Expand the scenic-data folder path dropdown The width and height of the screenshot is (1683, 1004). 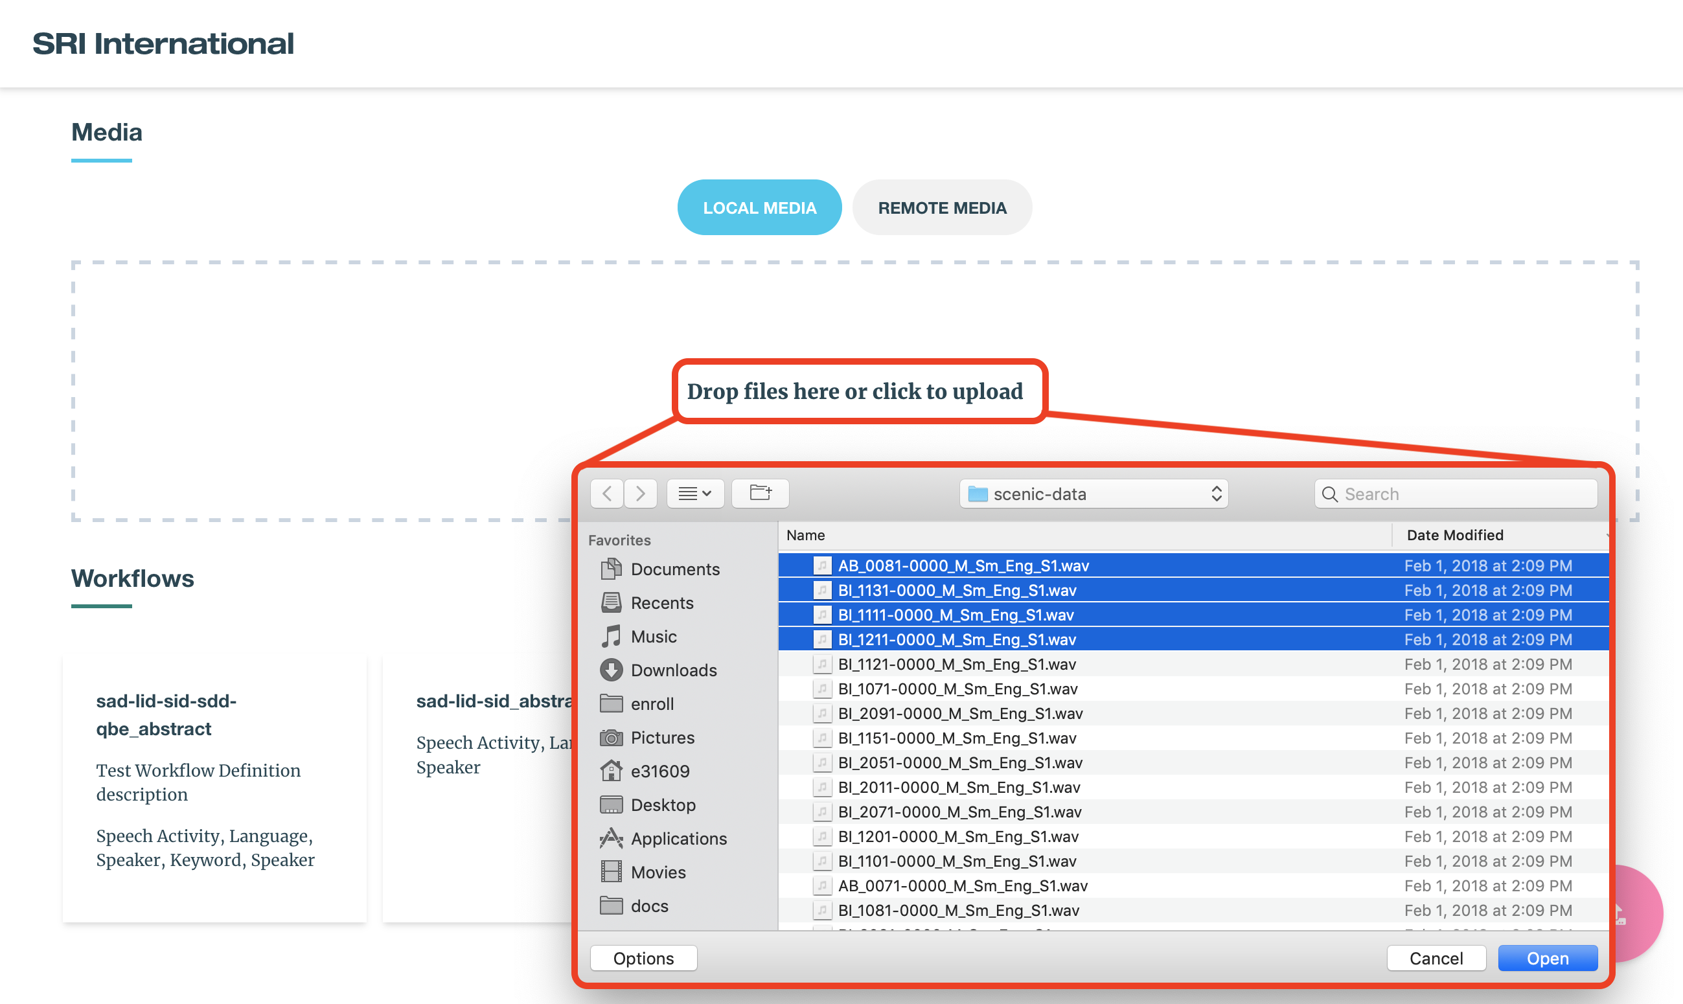[1093, 494]
